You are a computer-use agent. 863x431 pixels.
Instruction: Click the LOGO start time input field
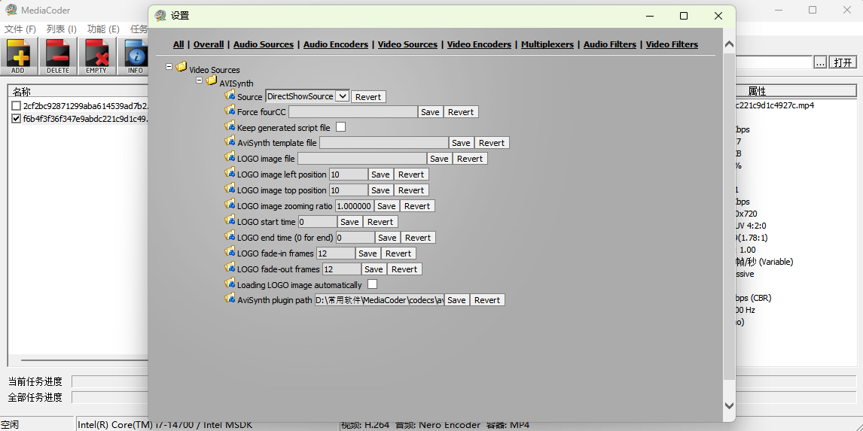point(317,222)
